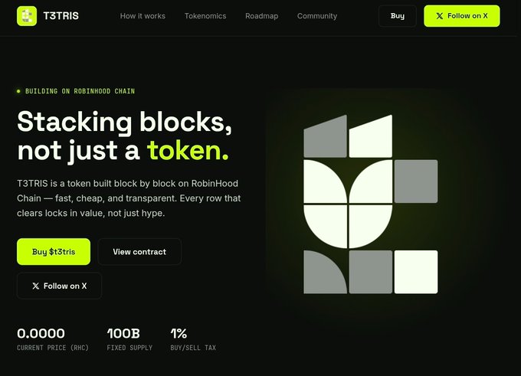Click the 'CURRENT PRICE (RHC)' label
The width and height of the screenshot is (521, 376).
[53, 348]
